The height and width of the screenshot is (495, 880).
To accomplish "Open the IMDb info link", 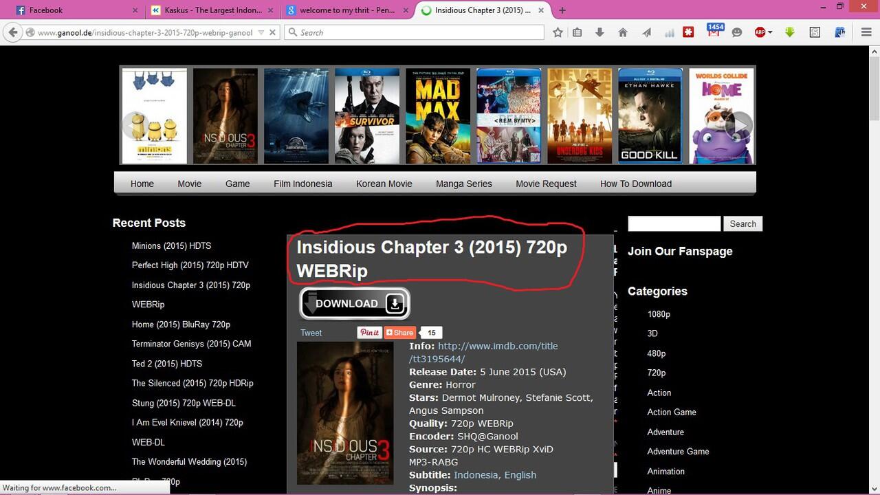I will (483, 352).
